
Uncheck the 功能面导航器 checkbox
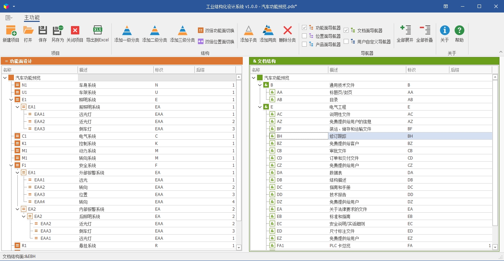(304, 28)
